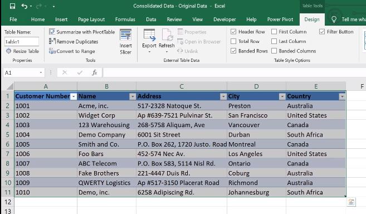The width and height of the screenshot is (366, 214).
Task: Click the Select All corner triangle
Action: click(10, 87)
